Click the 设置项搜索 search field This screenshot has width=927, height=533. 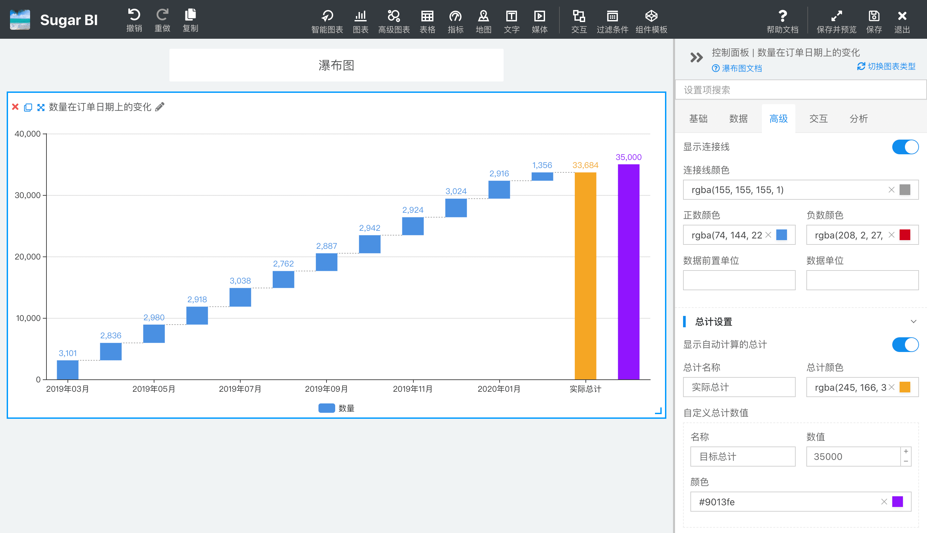(801, 90)
